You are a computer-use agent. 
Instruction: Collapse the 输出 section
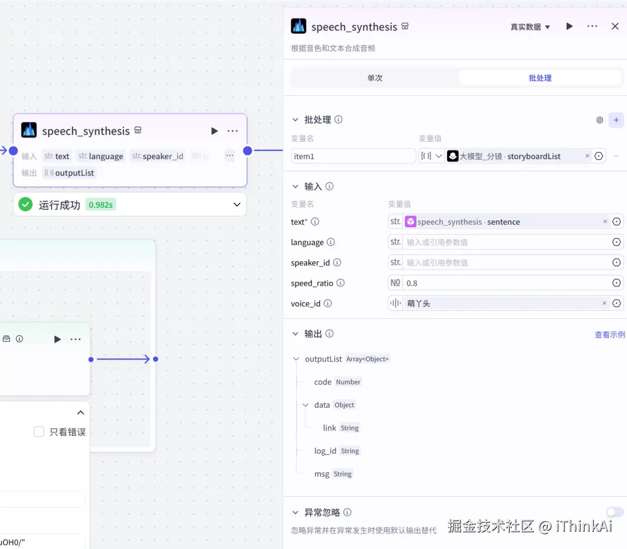click(x=296, y=333)
